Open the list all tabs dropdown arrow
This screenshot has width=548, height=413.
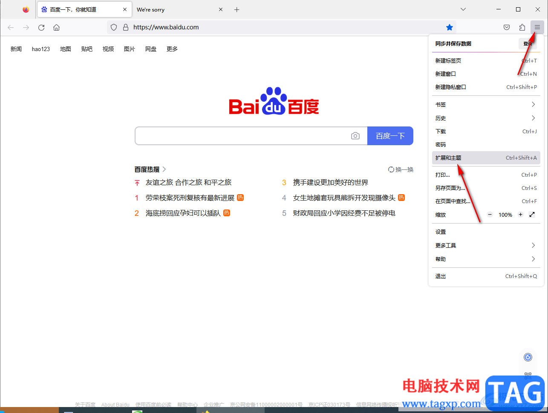coord(463,9)
